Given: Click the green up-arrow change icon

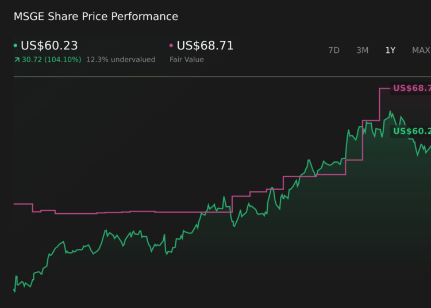Looking at the screenshot, I should (17, 60).
